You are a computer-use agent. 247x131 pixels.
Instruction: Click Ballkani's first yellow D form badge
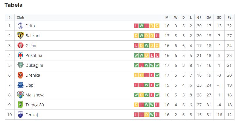coord(136,36)
